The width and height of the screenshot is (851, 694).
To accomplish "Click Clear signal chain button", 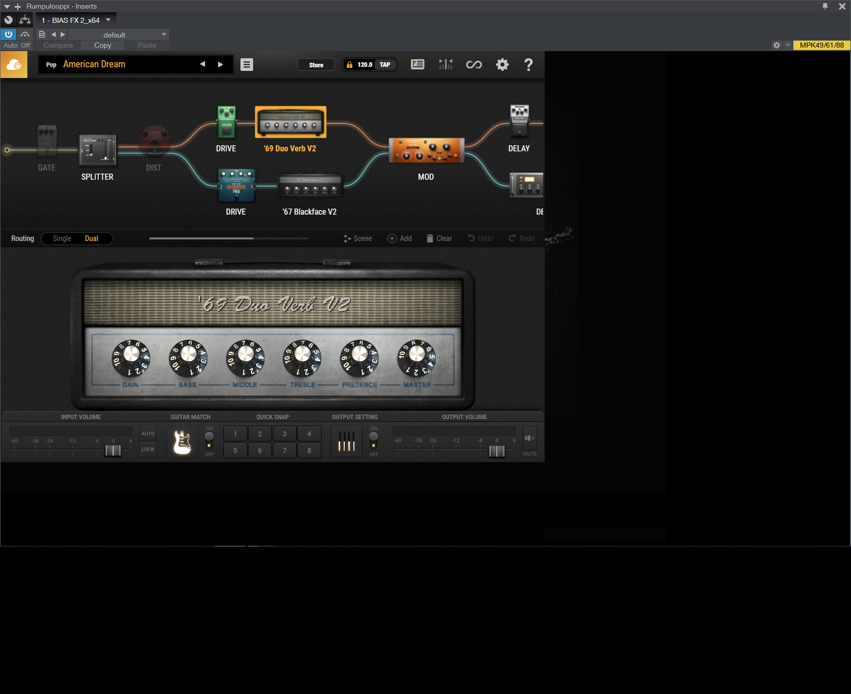I will coord(439,238).
